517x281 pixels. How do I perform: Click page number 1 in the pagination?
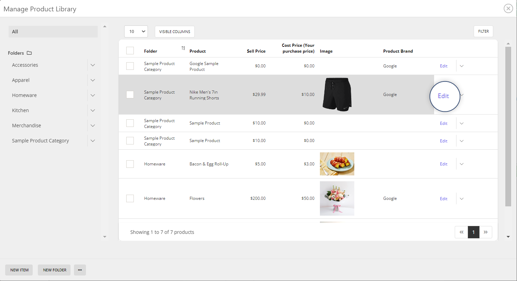coord(473,232)
